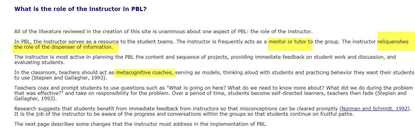Click the highlighted phrase 'mentor or tutor to'
This screenshot has height=132, width=415.
290,42
